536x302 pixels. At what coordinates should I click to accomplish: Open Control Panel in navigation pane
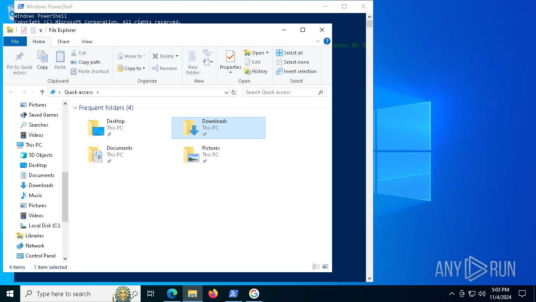40,256
